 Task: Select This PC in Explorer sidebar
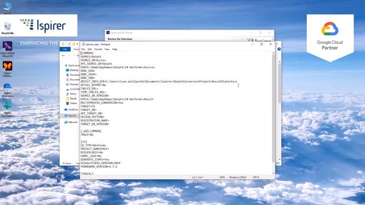click(70, 116)
